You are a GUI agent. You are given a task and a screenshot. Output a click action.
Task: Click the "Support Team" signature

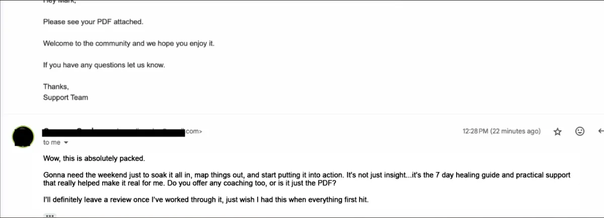pos(65,97)
